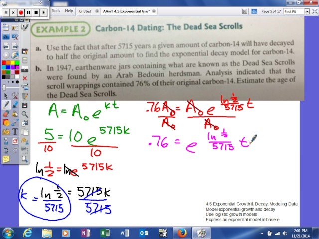
Task: Select the Pen tool
Action: [x=6, y=105]
